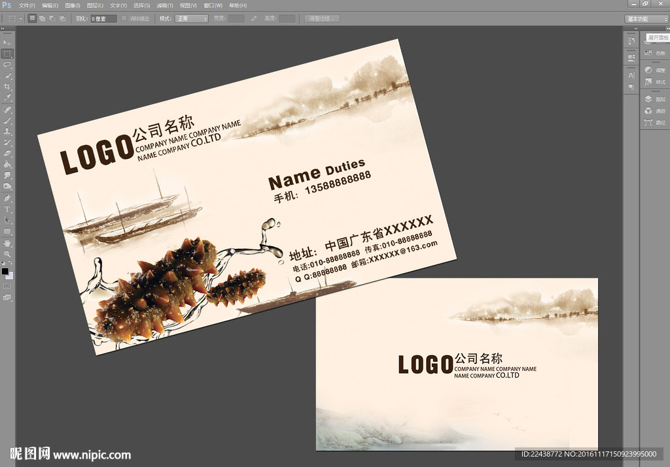Set the foreground color swatch
The width and height of the screenshot is (670, 467).
point(5,271)
